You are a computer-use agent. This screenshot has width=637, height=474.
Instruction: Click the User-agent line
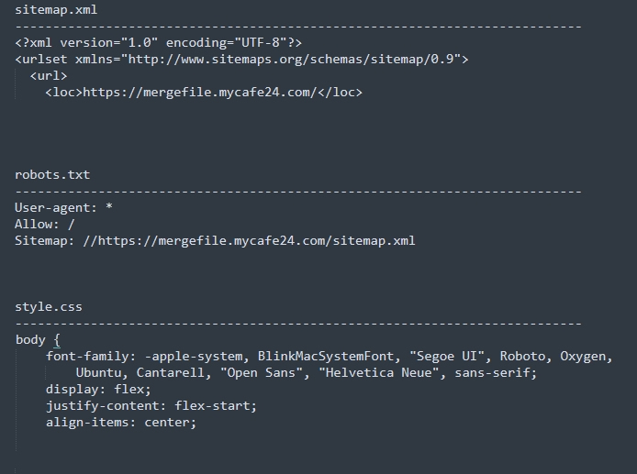pos(63,208)
